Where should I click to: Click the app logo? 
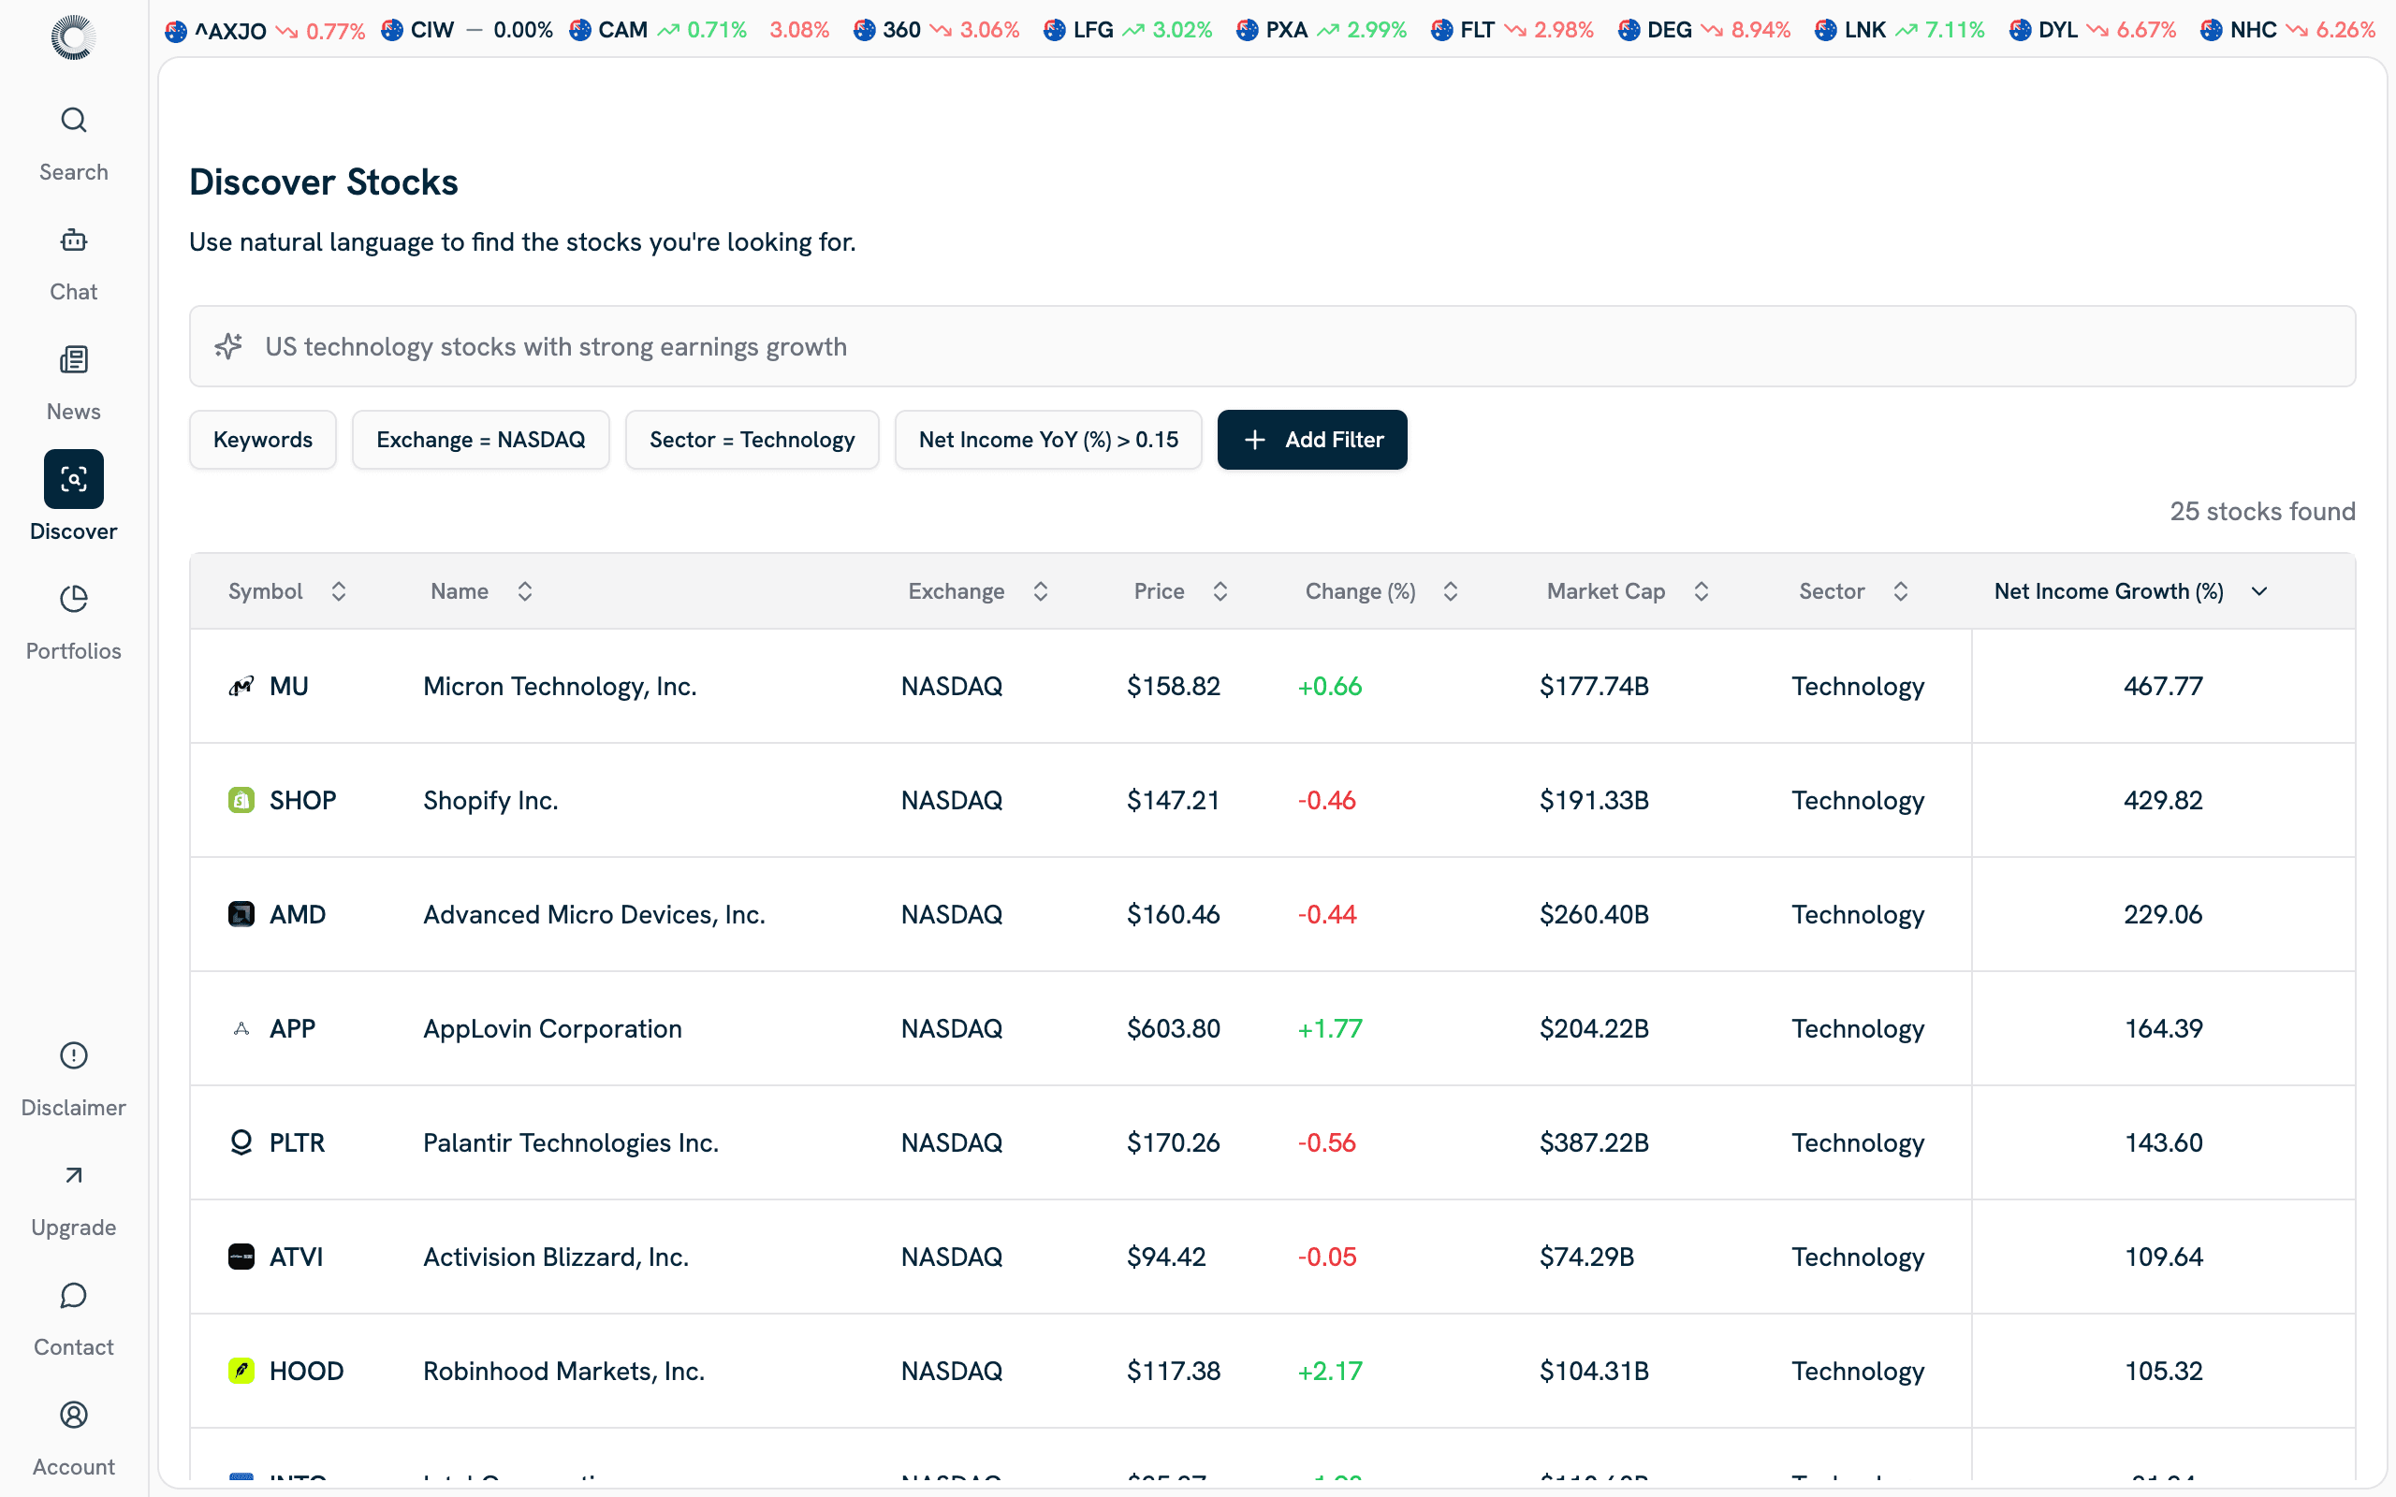pyautogui.click(x=73, y=36)
